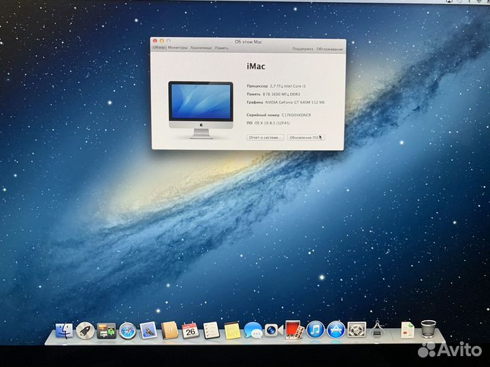
Task: Switch to the Мониторы tab
Action: click(x=178, y=48)
